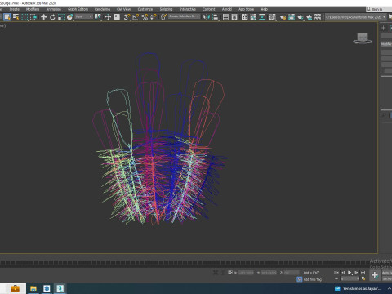Open the Customize menu
This screenshot has height=294, width=392.
click(x=145, y=9)
